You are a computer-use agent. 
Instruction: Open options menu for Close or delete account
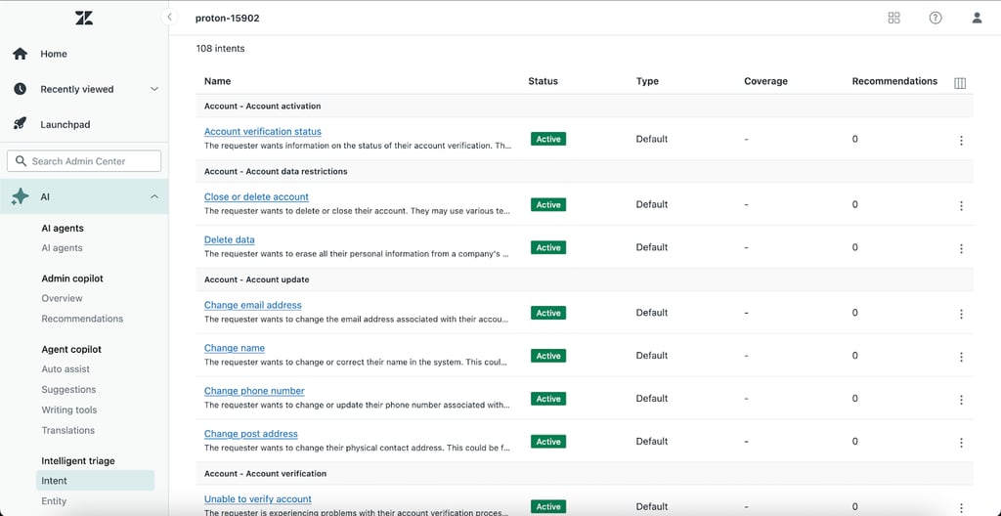[961, 205]
